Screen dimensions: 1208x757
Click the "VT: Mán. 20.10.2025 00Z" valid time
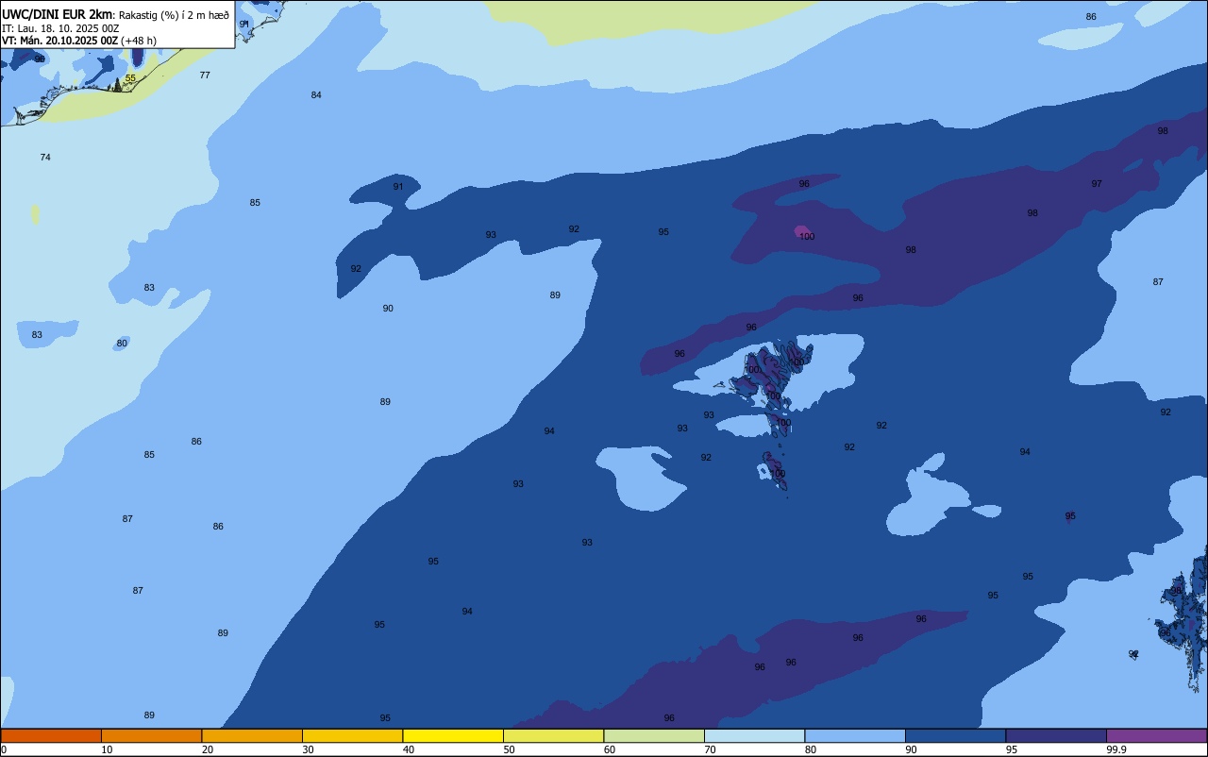[x=59, y=41]
